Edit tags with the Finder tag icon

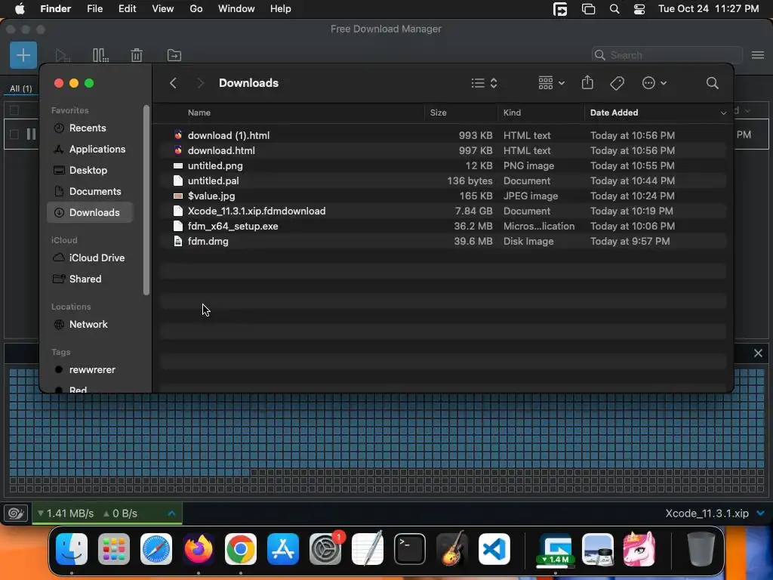tap(617, 83)
